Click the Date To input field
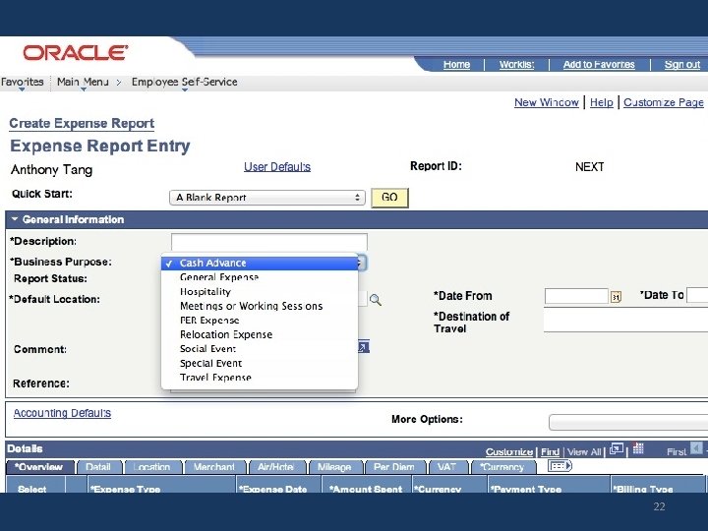This screenshot has height=531, width=708. click(x=697, y=295)
